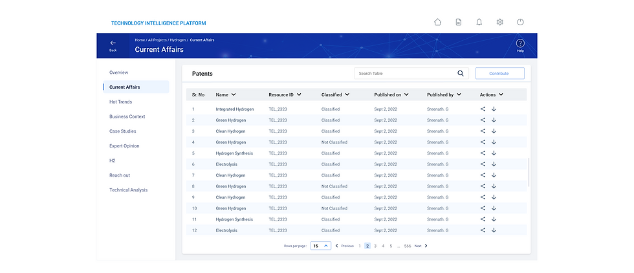This screenshot has height=273, width=634.
Task: Download the Electrolysis patent in row 6
Action: [x=494, y=164]
